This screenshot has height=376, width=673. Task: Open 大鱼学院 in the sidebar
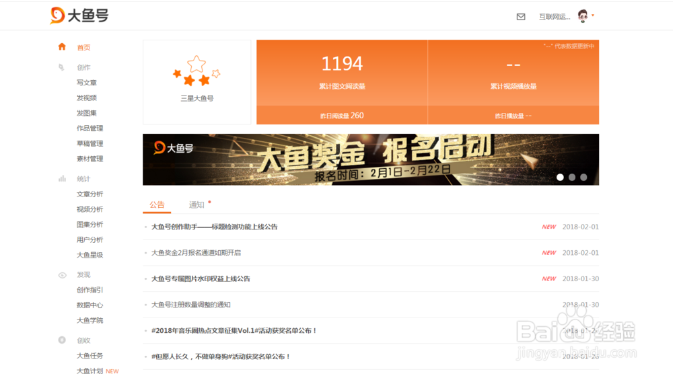pos(90,320)
